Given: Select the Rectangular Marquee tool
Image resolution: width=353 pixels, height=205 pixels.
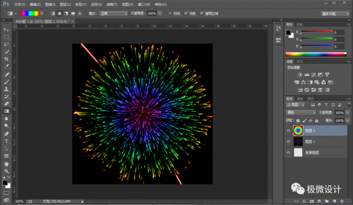Looking at the screenshot, I should click(7, 37).
